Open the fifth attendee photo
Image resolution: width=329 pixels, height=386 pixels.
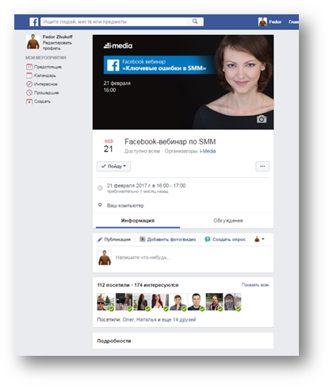(178, 302)
